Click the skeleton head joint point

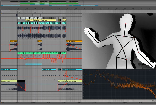(x=126, y=23)
